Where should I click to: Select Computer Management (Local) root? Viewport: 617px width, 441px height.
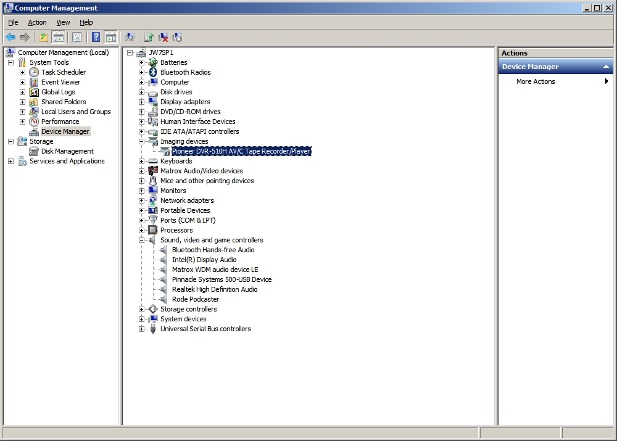(x=64, y=52)
